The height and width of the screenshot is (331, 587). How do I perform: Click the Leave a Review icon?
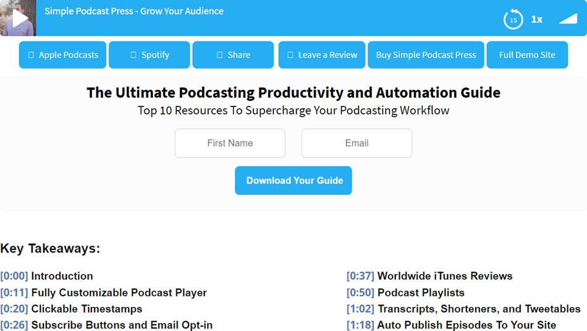(x=290, y=54)
